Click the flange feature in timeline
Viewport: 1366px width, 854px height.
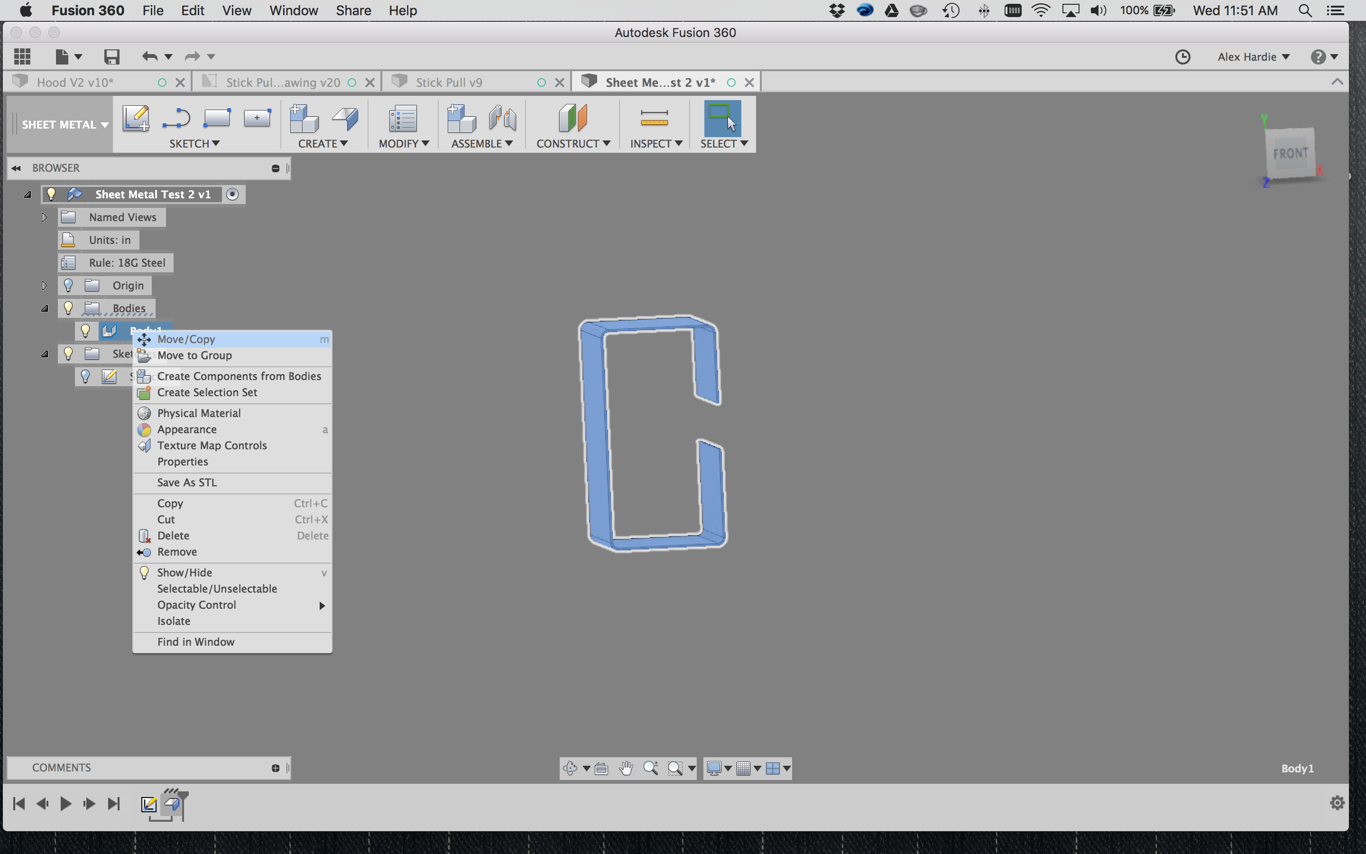coord(172,804)
